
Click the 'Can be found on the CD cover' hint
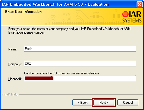pyautogui.click(x=61, y=73)
